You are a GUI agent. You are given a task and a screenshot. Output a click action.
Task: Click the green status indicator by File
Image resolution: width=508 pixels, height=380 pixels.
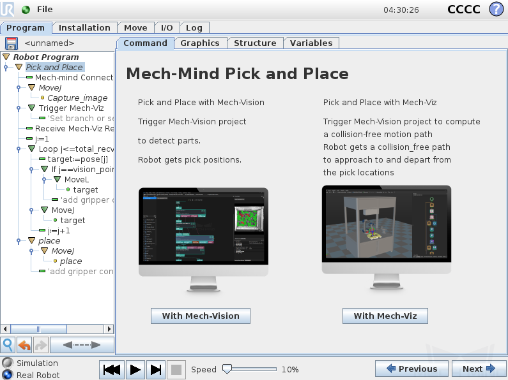(x=26, y=10)
